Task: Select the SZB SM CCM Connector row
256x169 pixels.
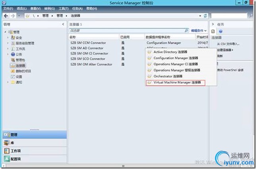Action: [x=138, y=43]
